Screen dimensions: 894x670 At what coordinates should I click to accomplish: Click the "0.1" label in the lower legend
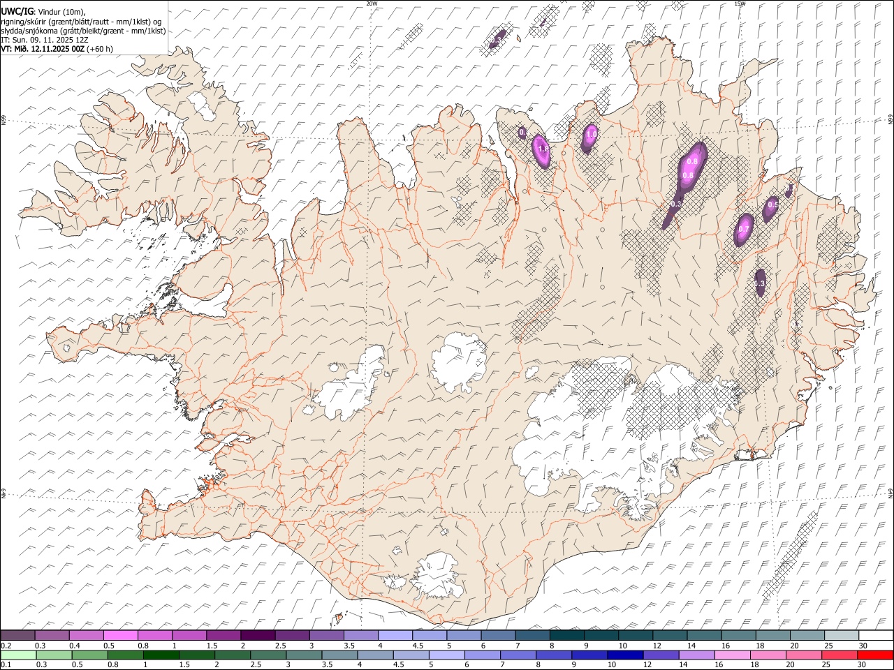point(6,664)
